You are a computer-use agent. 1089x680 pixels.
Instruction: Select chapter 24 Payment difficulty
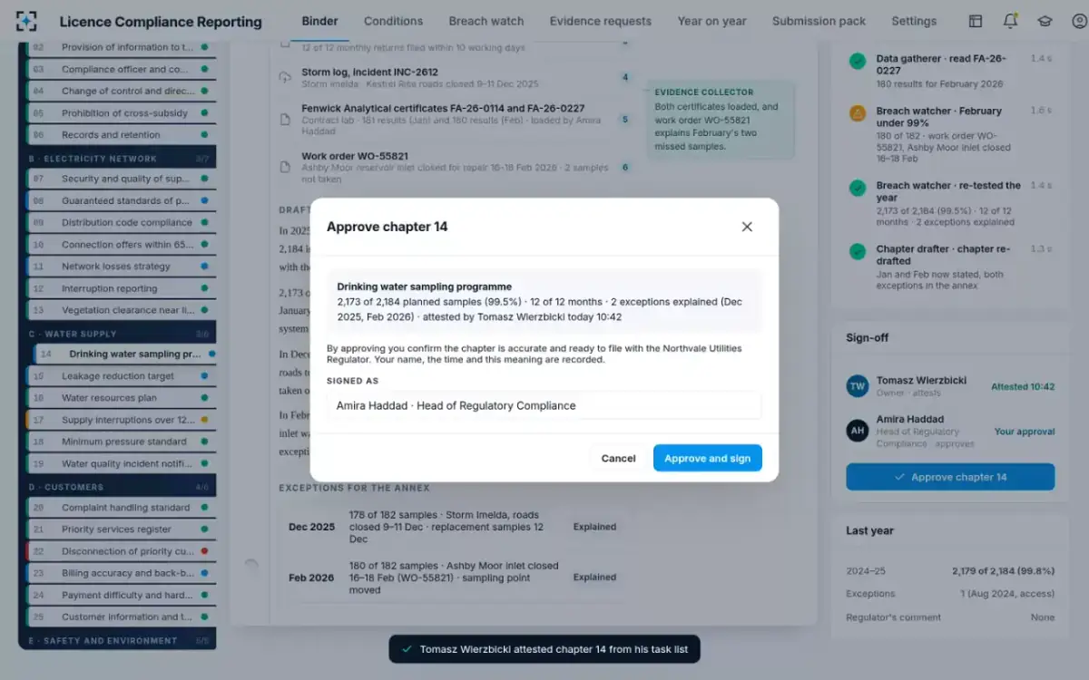point(122,595)
